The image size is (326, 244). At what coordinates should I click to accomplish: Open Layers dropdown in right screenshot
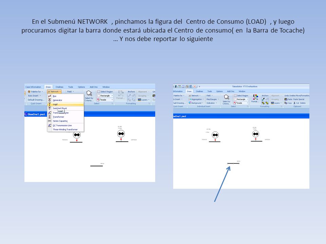[276, 103]
